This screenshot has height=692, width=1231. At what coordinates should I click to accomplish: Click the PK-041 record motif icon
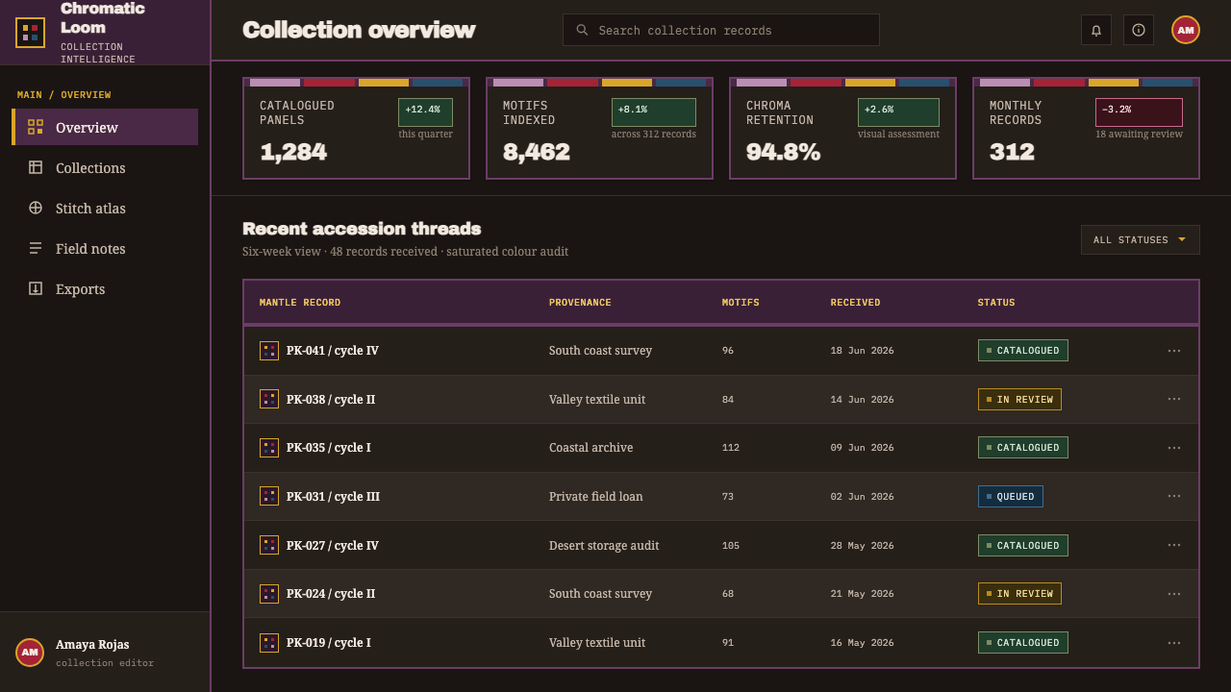[269, 351]
